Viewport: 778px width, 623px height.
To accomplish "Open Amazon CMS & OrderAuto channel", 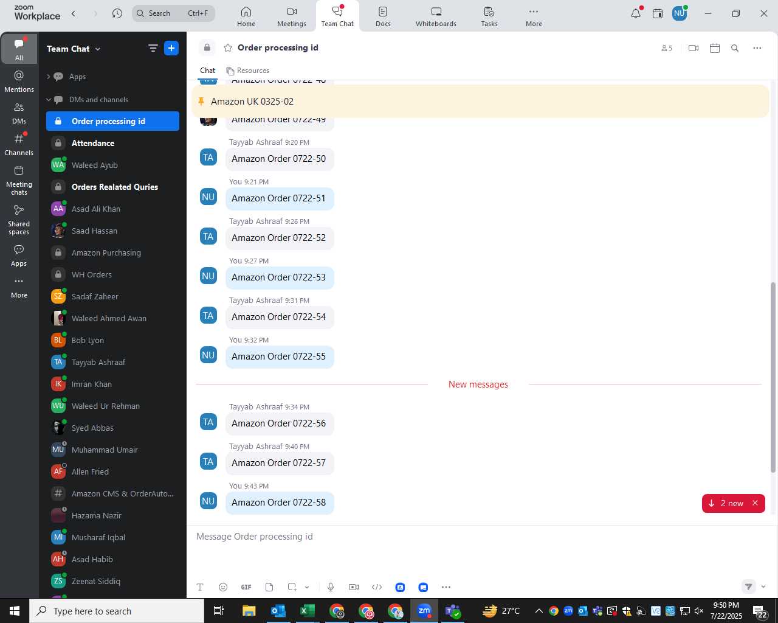I will tap(112, 493).
